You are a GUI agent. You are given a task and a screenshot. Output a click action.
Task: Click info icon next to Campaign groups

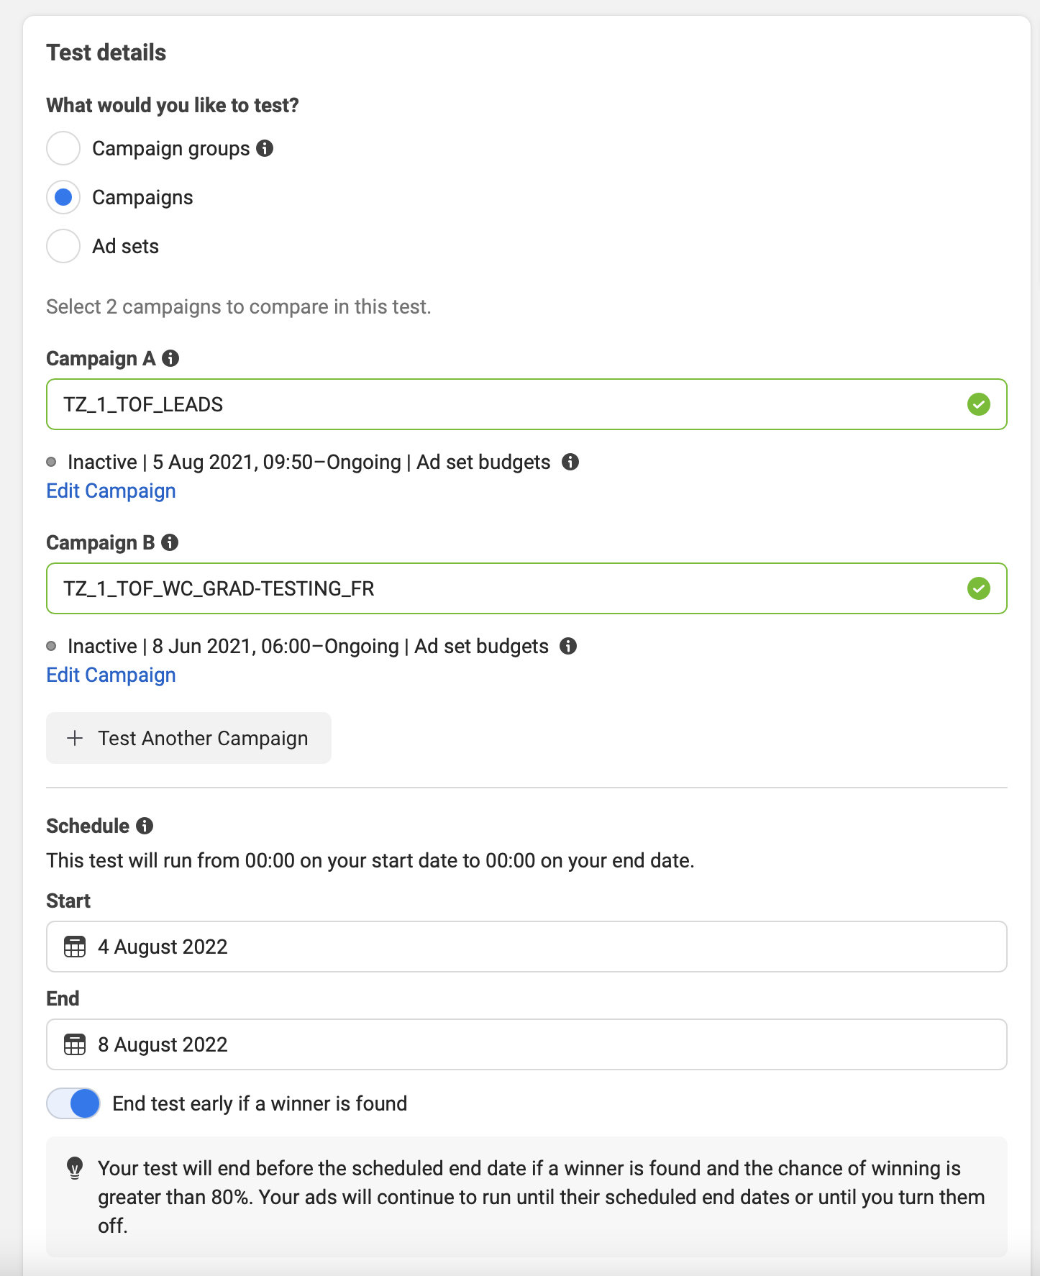click(x=265, y=148)
